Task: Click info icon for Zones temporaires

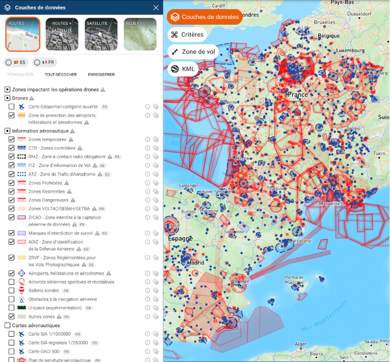Action: point(147,139)
